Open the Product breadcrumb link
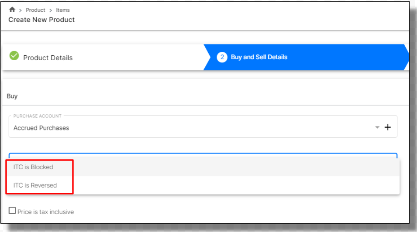This screenshot has height=232, width=417. (35, 10)
